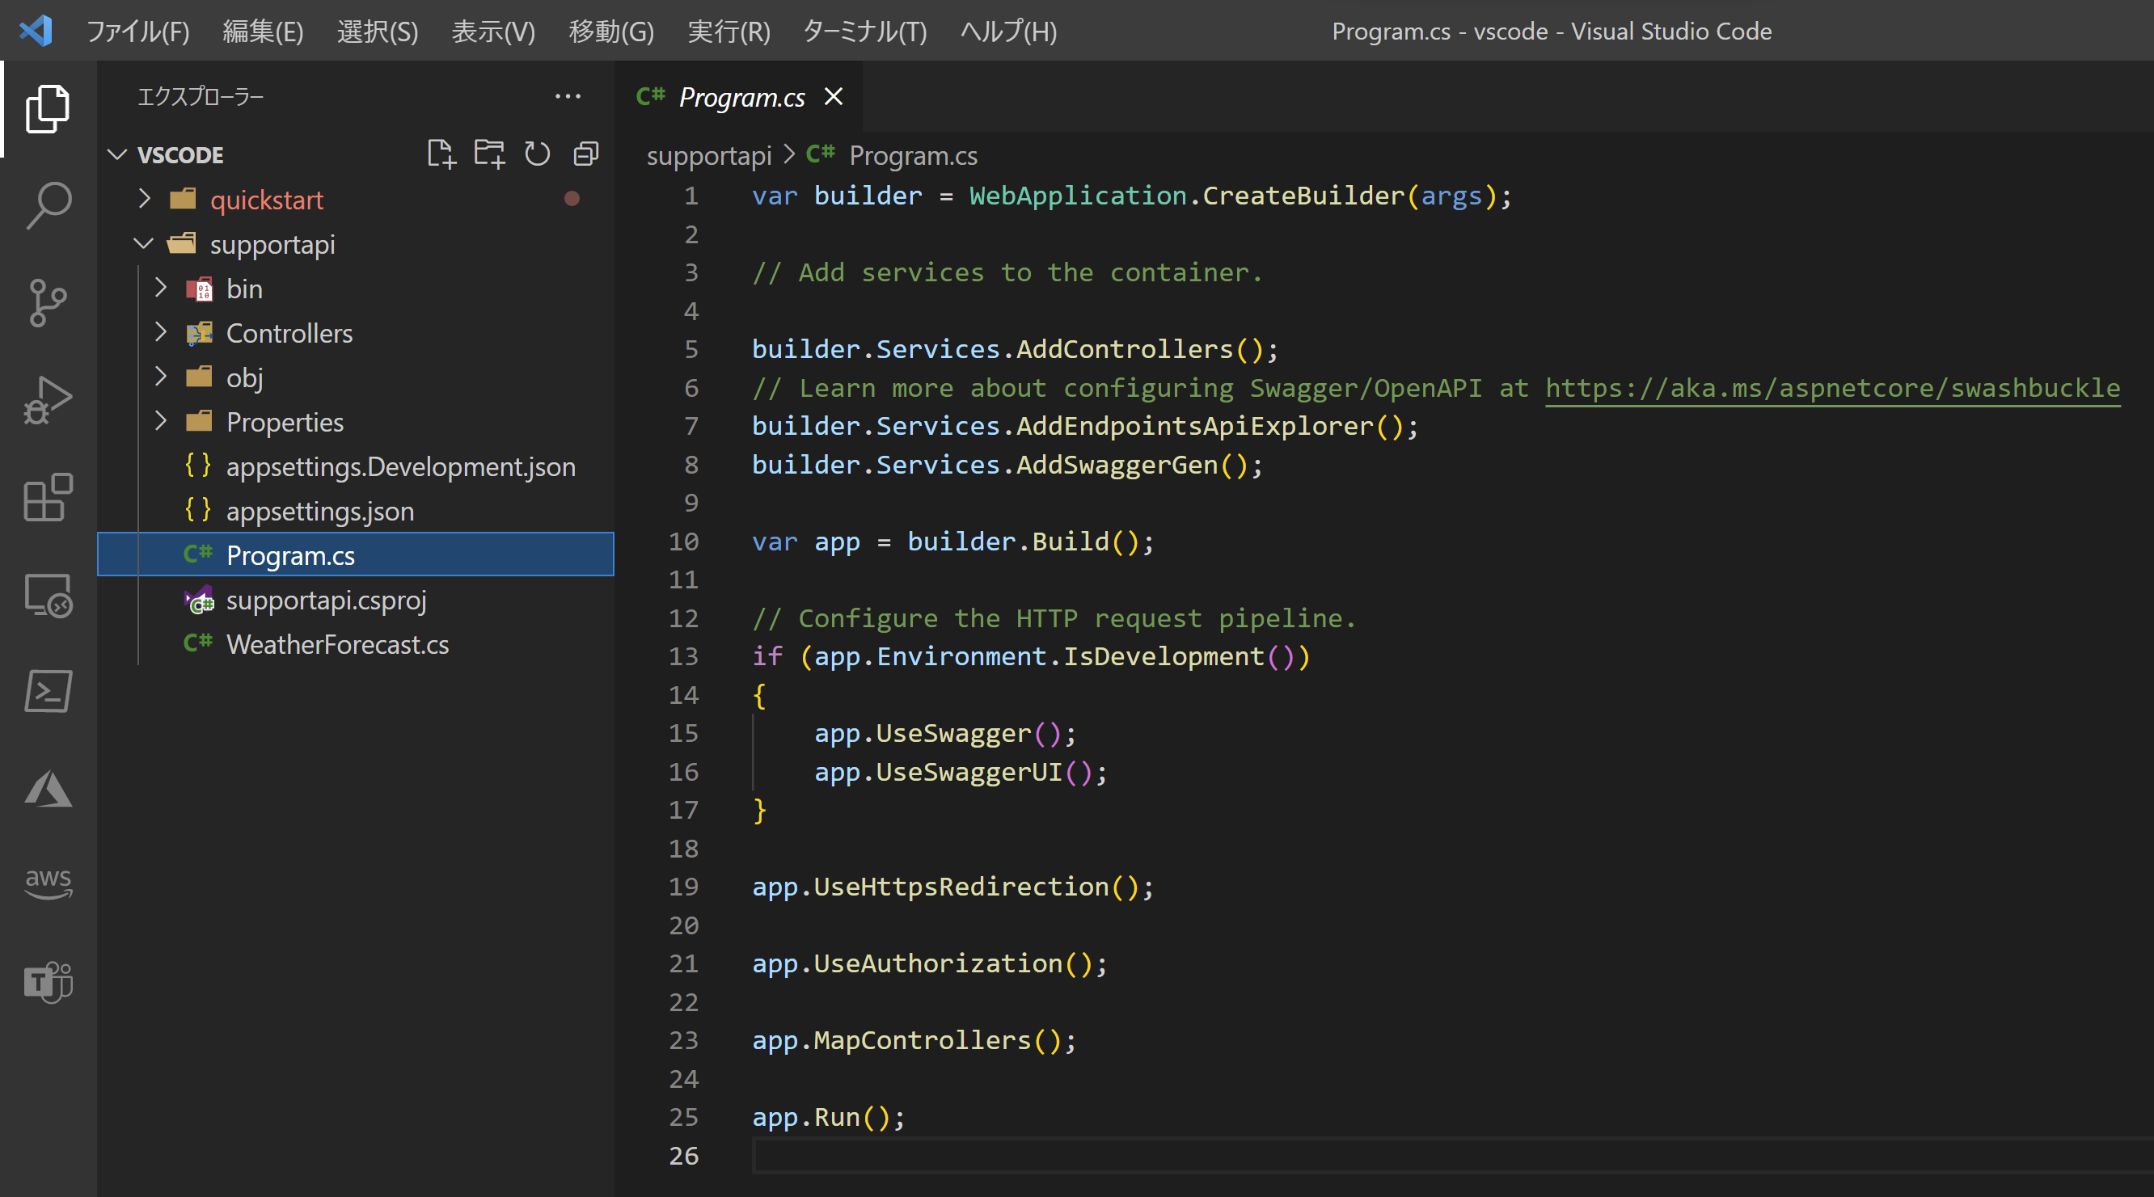Open the Source Control view
Screen dimensions: 2154x1197
(48, 302)
